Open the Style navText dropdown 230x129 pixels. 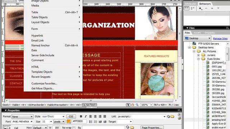53,116
